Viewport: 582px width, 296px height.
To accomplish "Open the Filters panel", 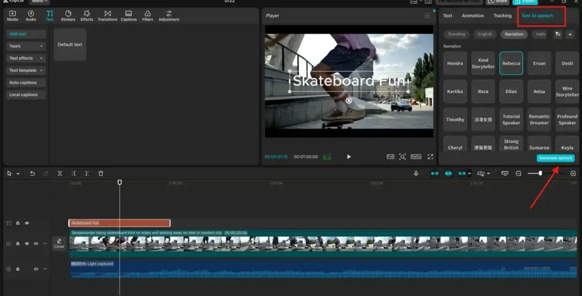I will tap(147, 15).
